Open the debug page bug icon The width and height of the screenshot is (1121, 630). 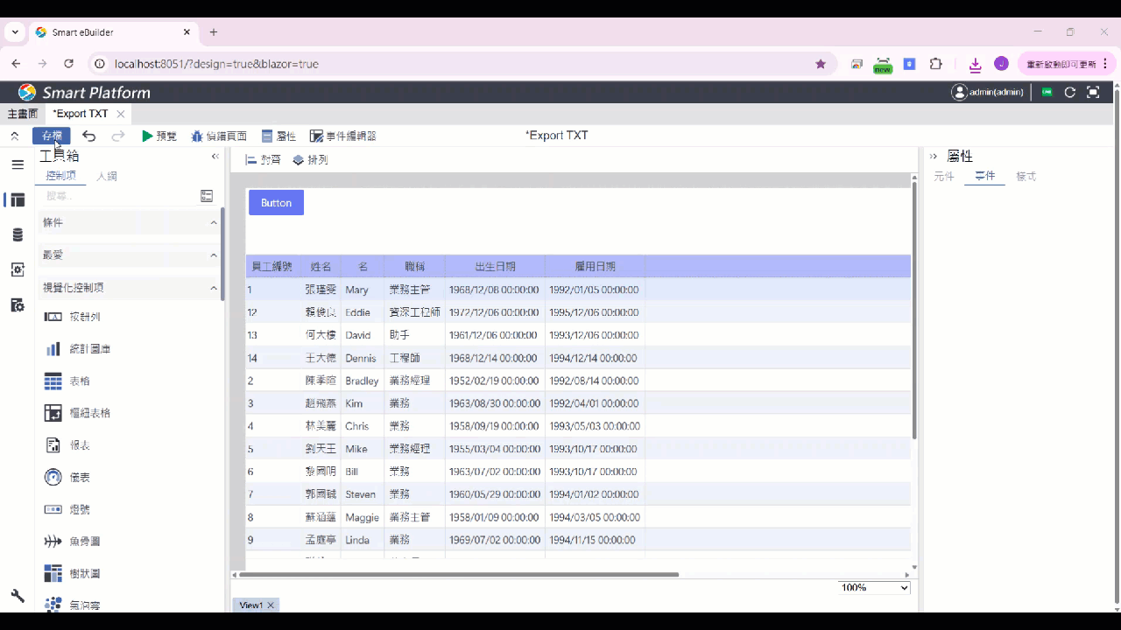click(197, 136)
